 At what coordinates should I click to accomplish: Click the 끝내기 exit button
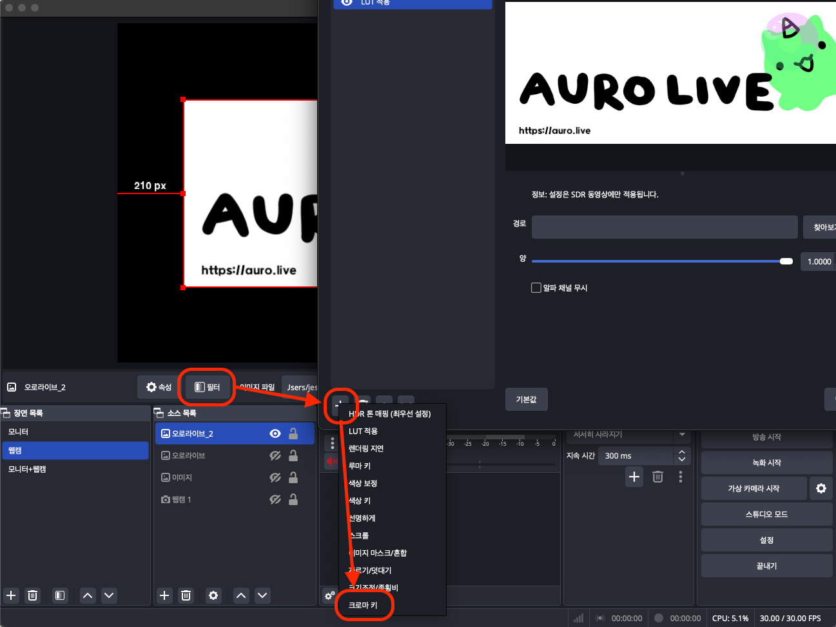[x=767, y=566]
